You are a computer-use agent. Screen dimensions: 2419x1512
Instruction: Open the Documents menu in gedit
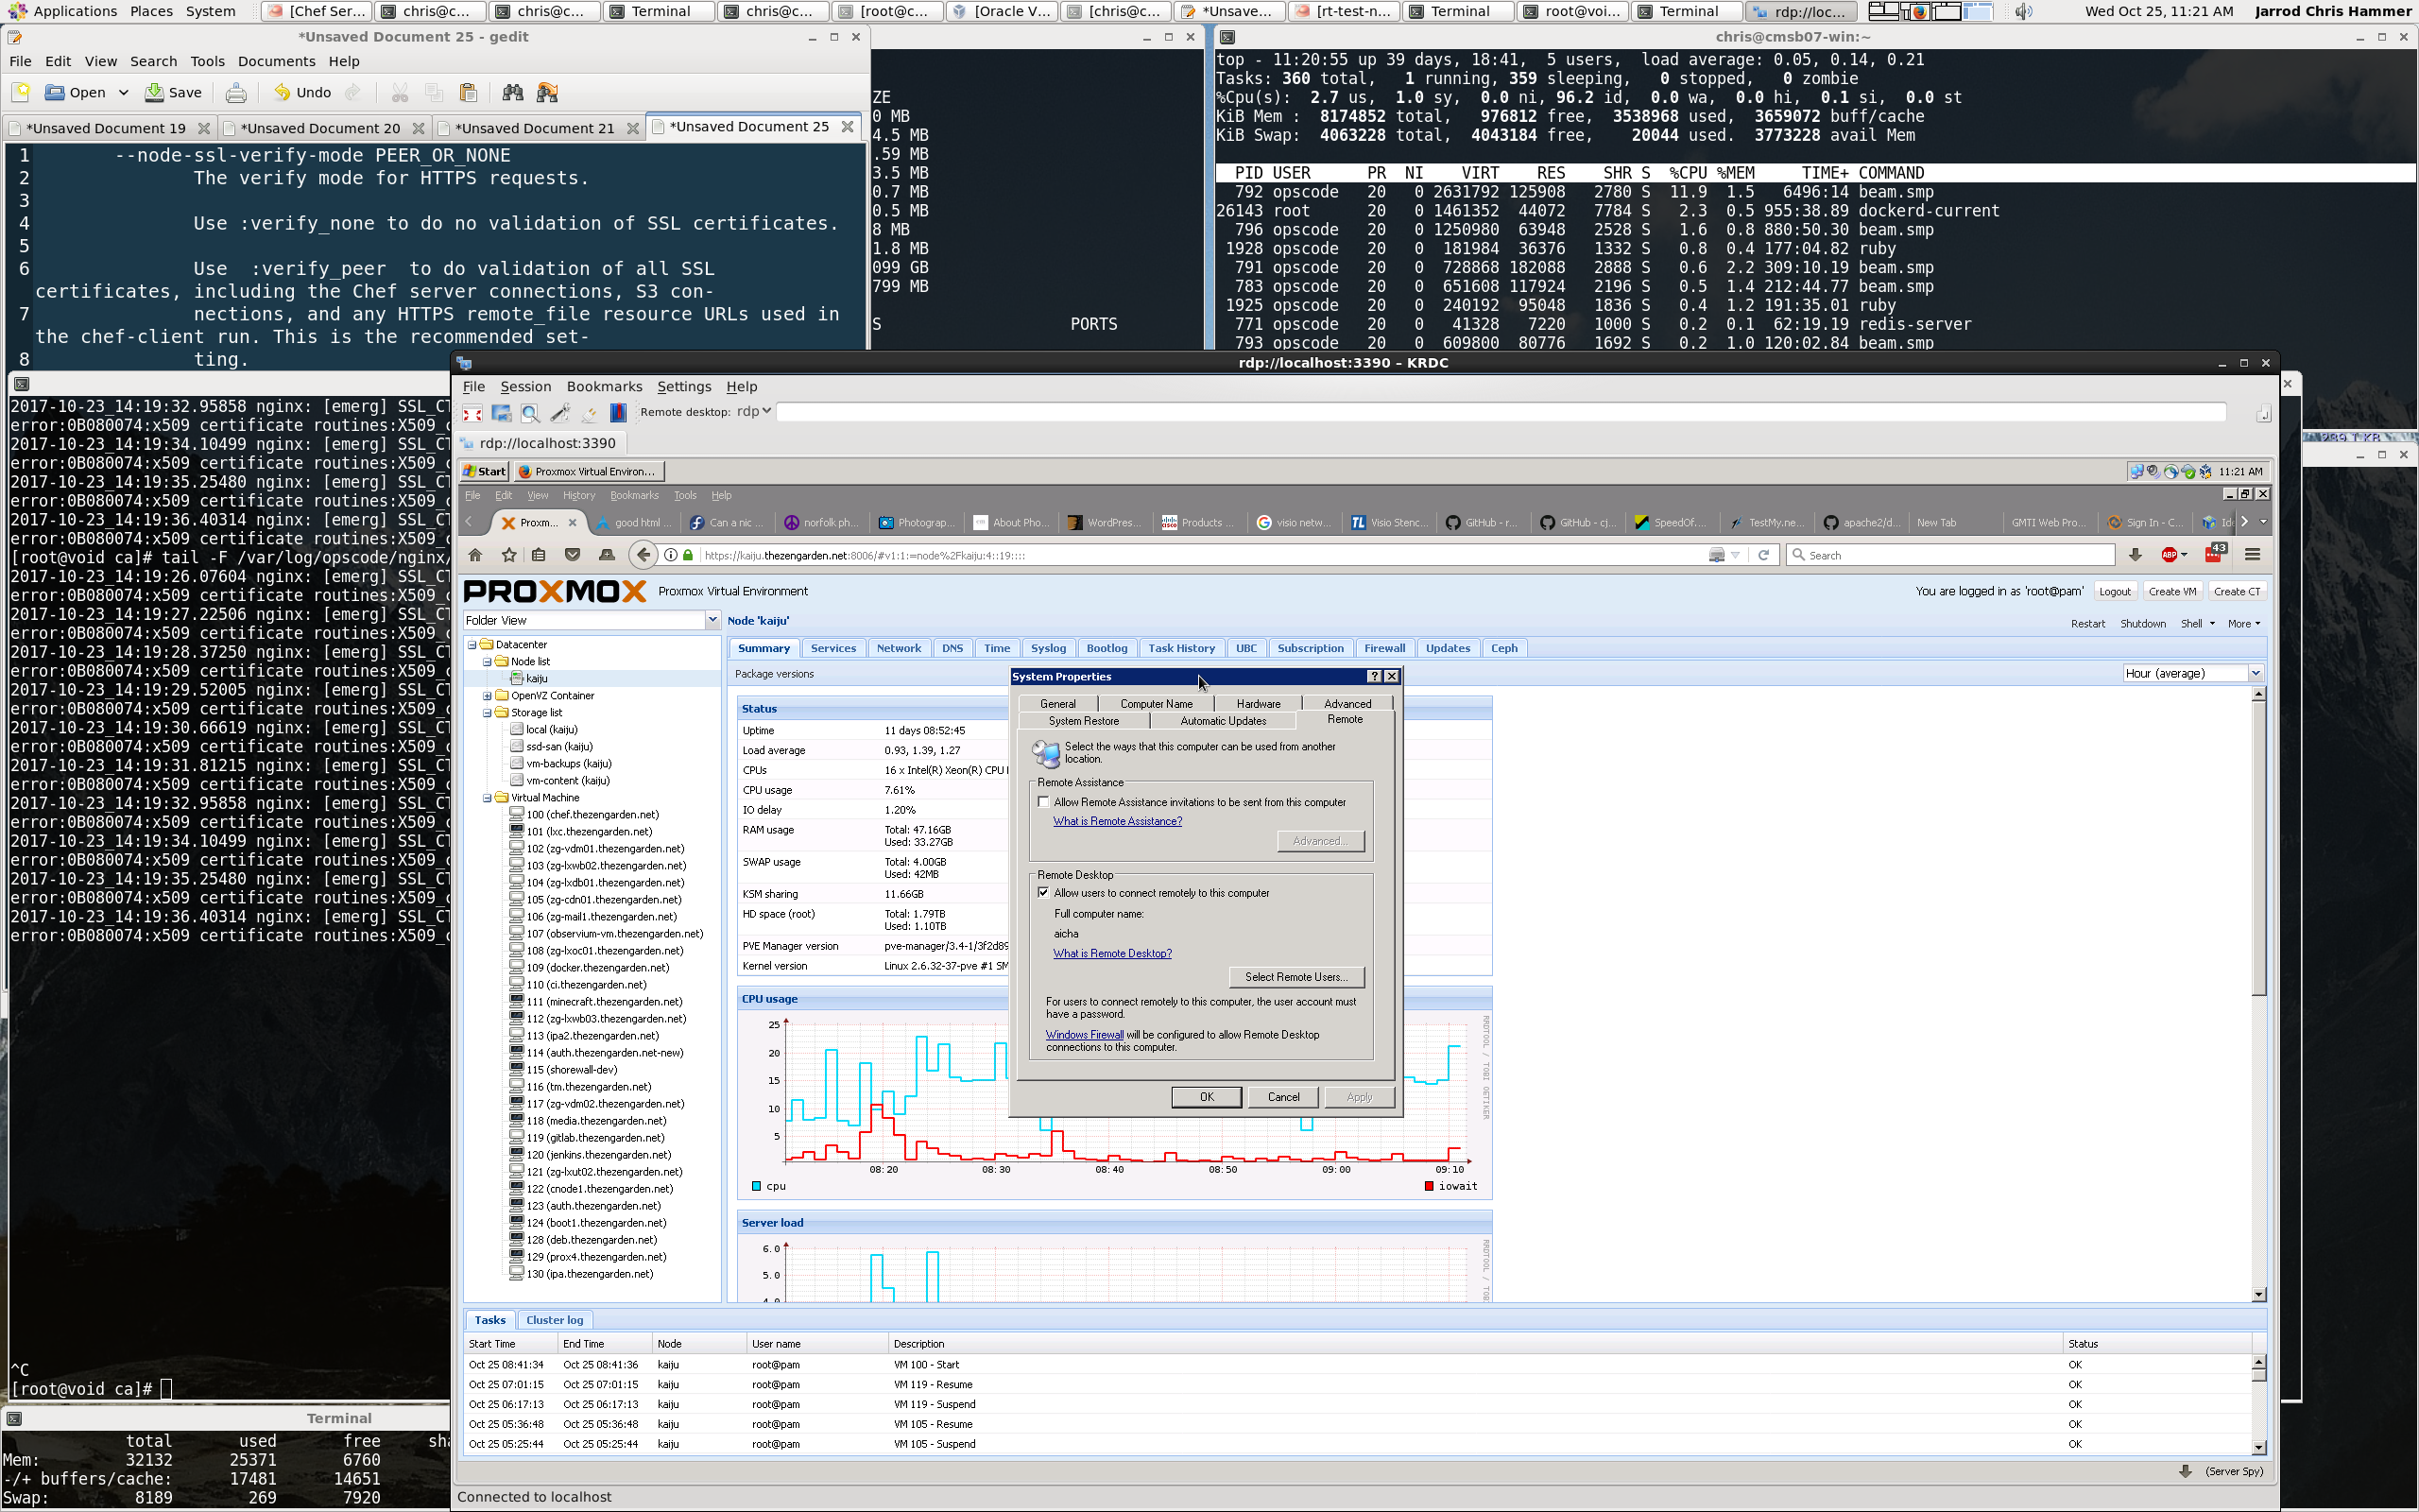tap(276, 61)
